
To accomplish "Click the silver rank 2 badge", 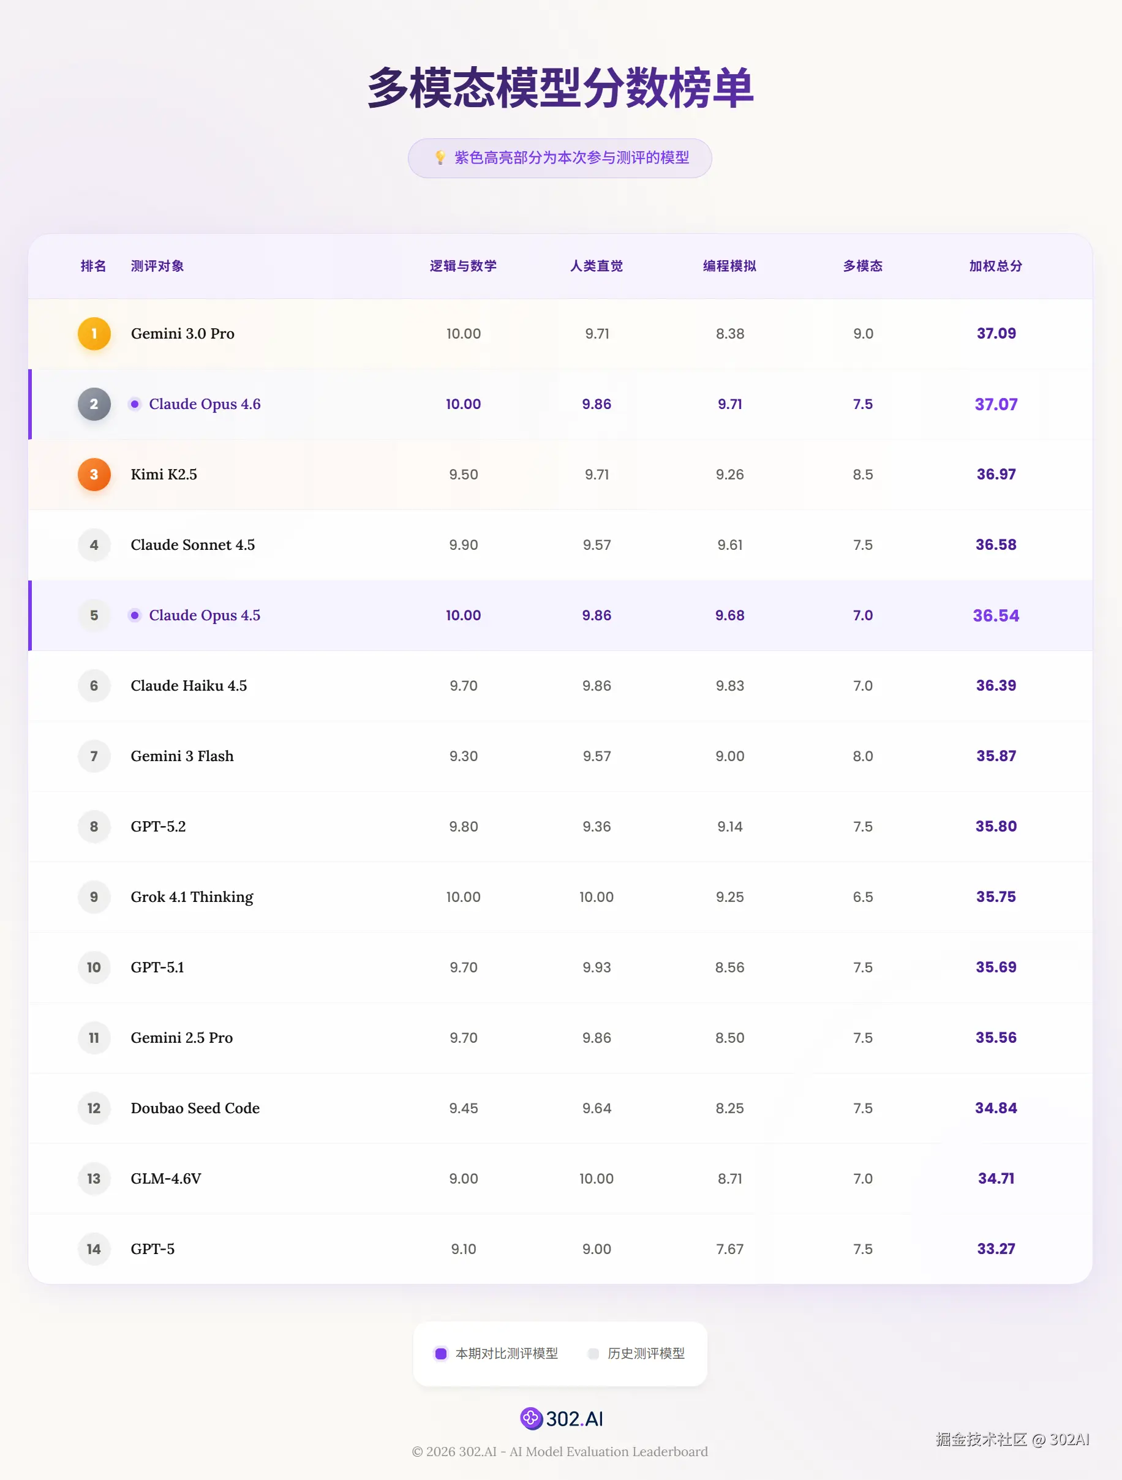I will click(94, 404).
